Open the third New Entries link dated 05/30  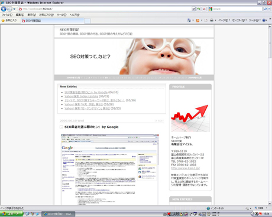coord(95,100)
